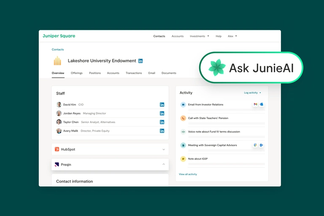Open Jordan Reyes' LinkedIn icon

coord(162,113)
